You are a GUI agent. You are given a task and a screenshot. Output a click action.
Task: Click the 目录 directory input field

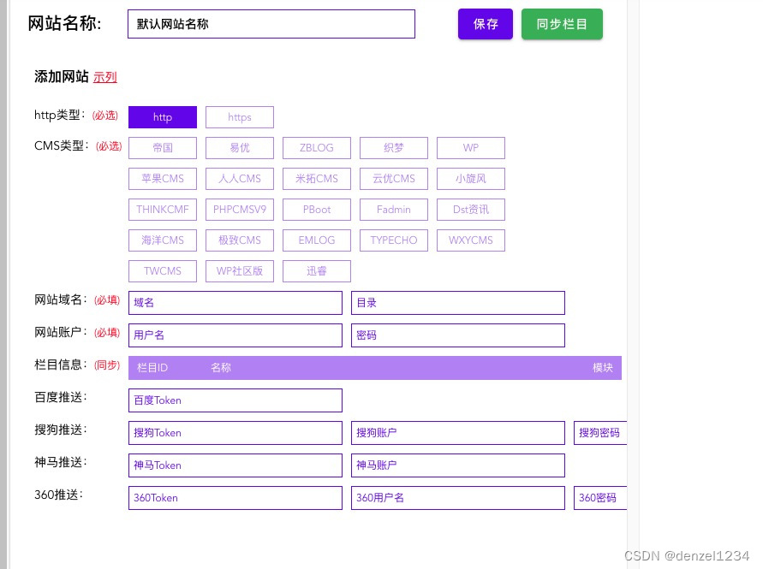pyautogui.click(x=458, y=303)
